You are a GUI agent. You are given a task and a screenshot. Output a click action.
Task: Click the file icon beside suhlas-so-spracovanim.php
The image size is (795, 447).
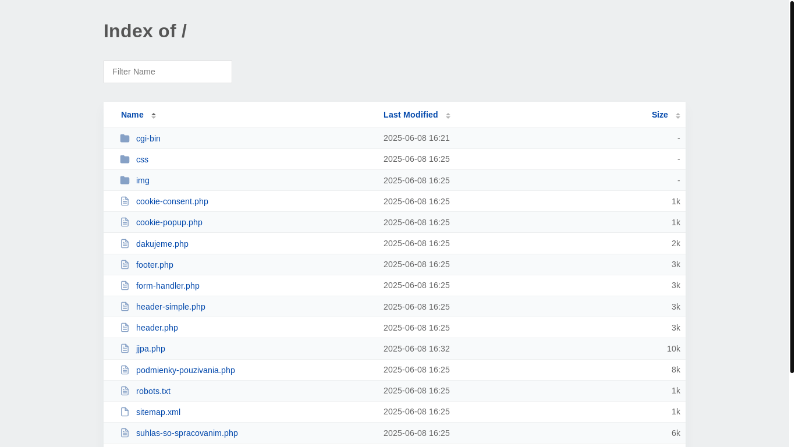tap(125, 433)
